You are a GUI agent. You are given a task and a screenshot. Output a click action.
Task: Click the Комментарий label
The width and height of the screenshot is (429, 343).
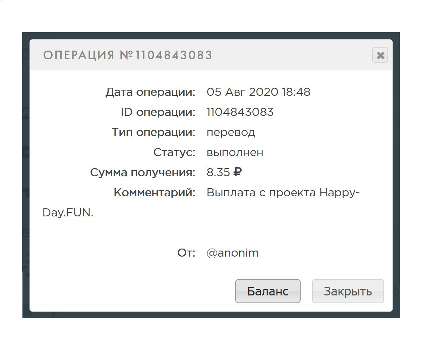[x=155, y=193]
